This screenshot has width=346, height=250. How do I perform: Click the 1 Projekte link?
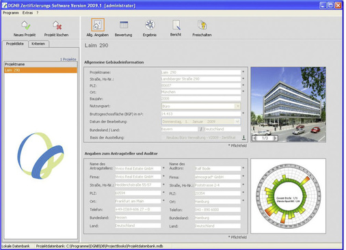[x=68, y=59]
